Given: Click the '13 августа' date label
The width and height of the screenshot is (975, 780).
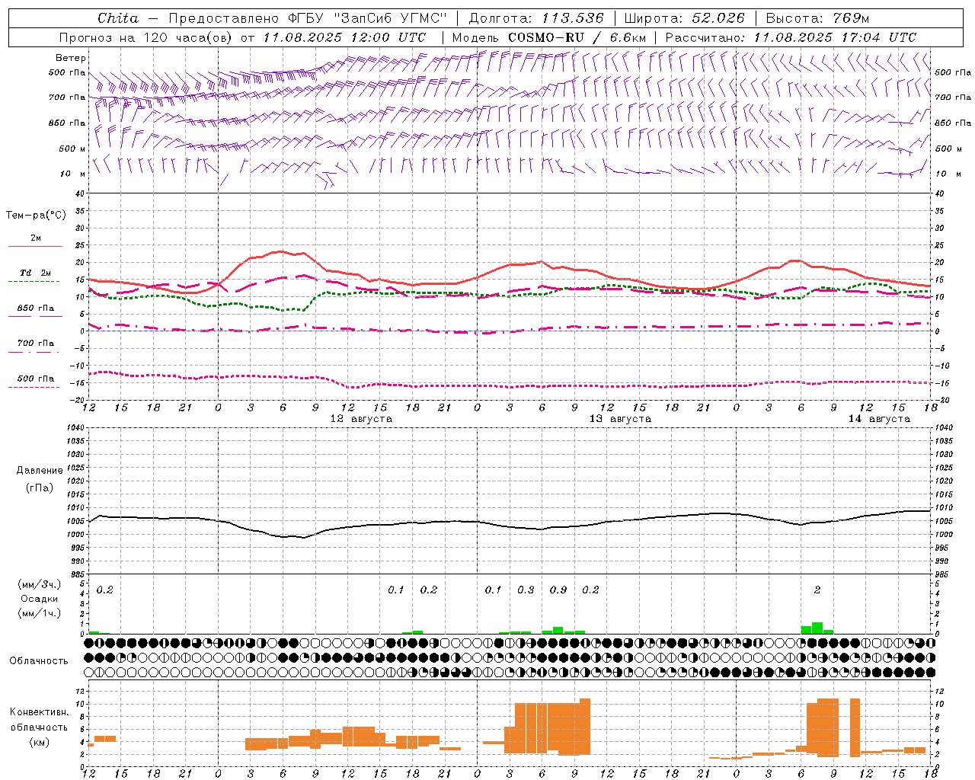Looking at the screenshot, I should 620,419.
